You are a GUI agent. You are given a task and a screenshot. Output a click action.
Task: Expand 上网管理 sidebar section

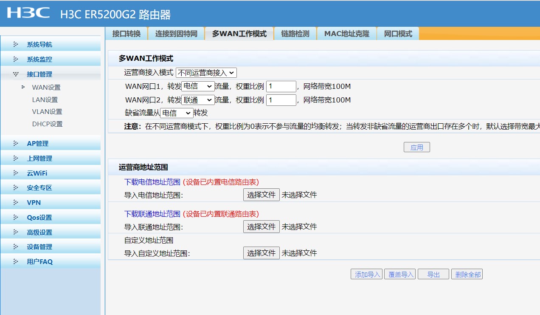(x=51, y=158)
